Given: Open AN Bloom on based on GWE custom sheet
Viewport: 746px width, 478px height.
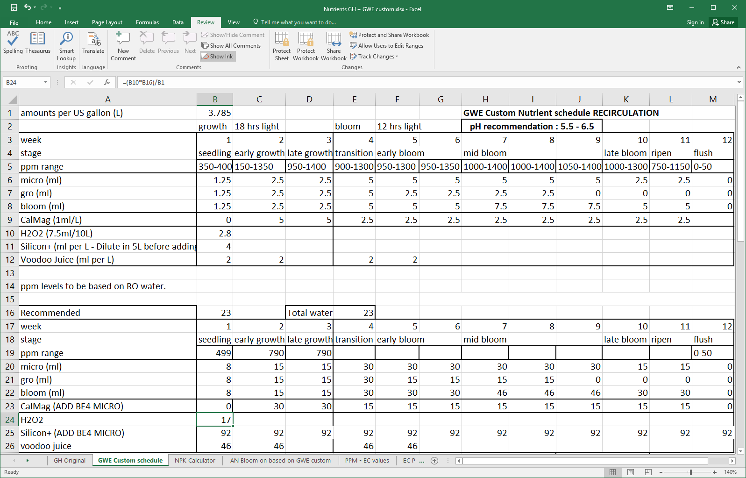Looking at the screenshot, I should 280,461.
